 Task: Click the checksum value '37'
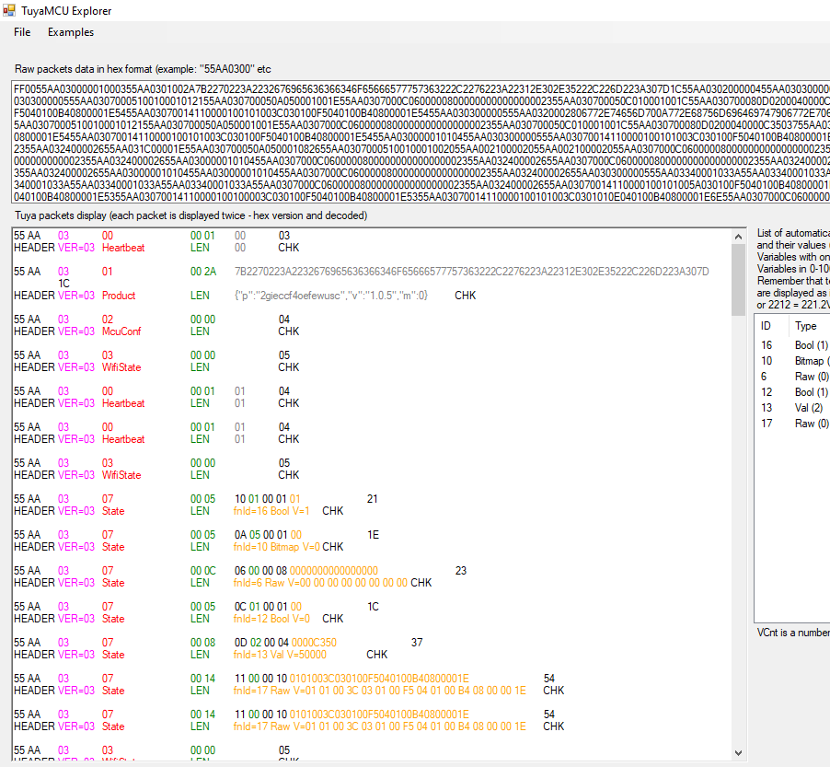[417, 643]
